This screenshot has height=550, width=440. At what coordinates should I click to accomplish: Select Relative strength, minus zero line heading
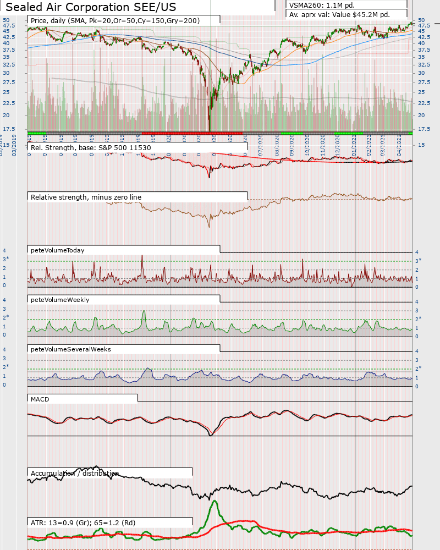(x=86, y=197)
